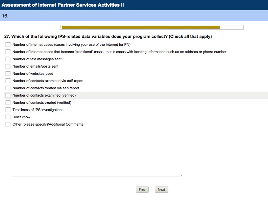Click the page number 16 label
The width and height of the screenshot is (268, 202).
5,15
